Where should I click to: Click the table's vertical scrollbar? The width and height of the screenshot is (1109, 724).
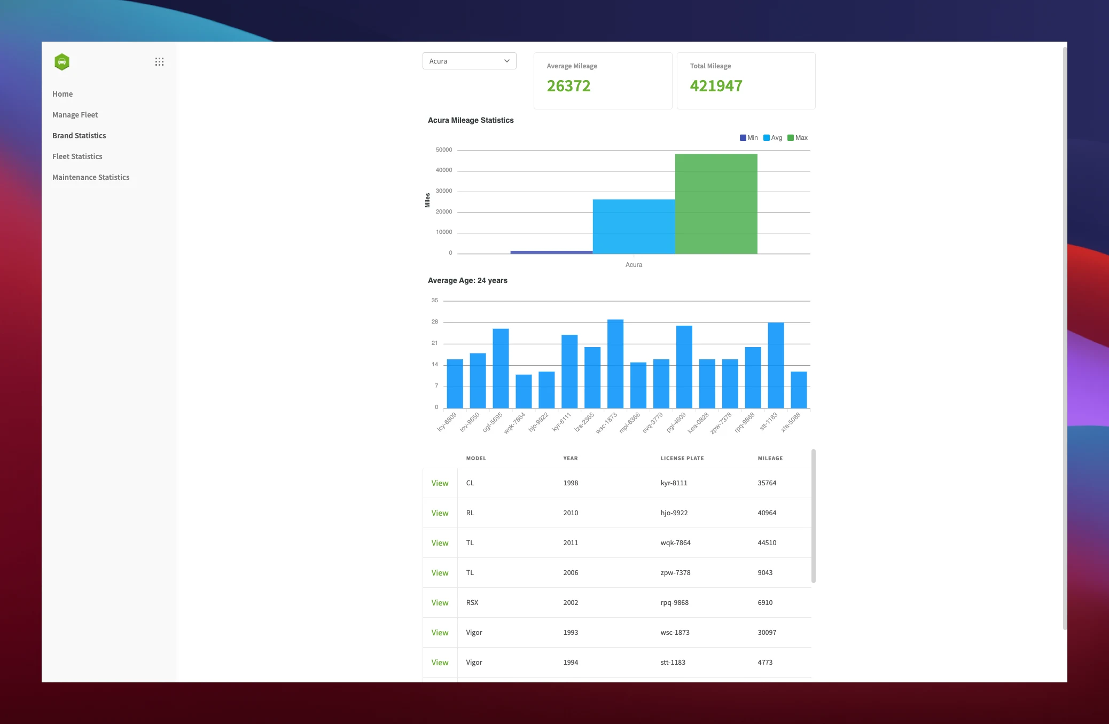pyautogui.click(x=814, y=516)
